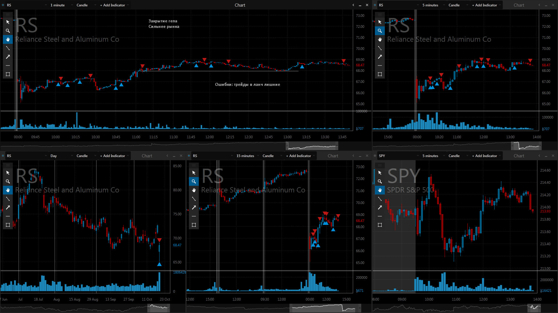
Task: Click the 'Закрытие гепа' text annotation
Action: click(163, 21)
